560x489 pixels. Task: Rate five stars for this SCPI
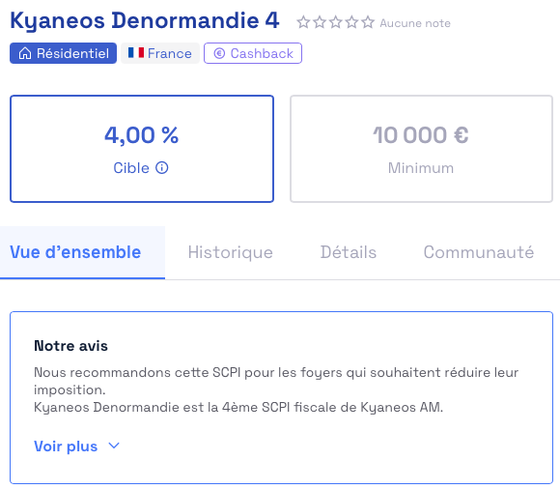coord(368,22)
